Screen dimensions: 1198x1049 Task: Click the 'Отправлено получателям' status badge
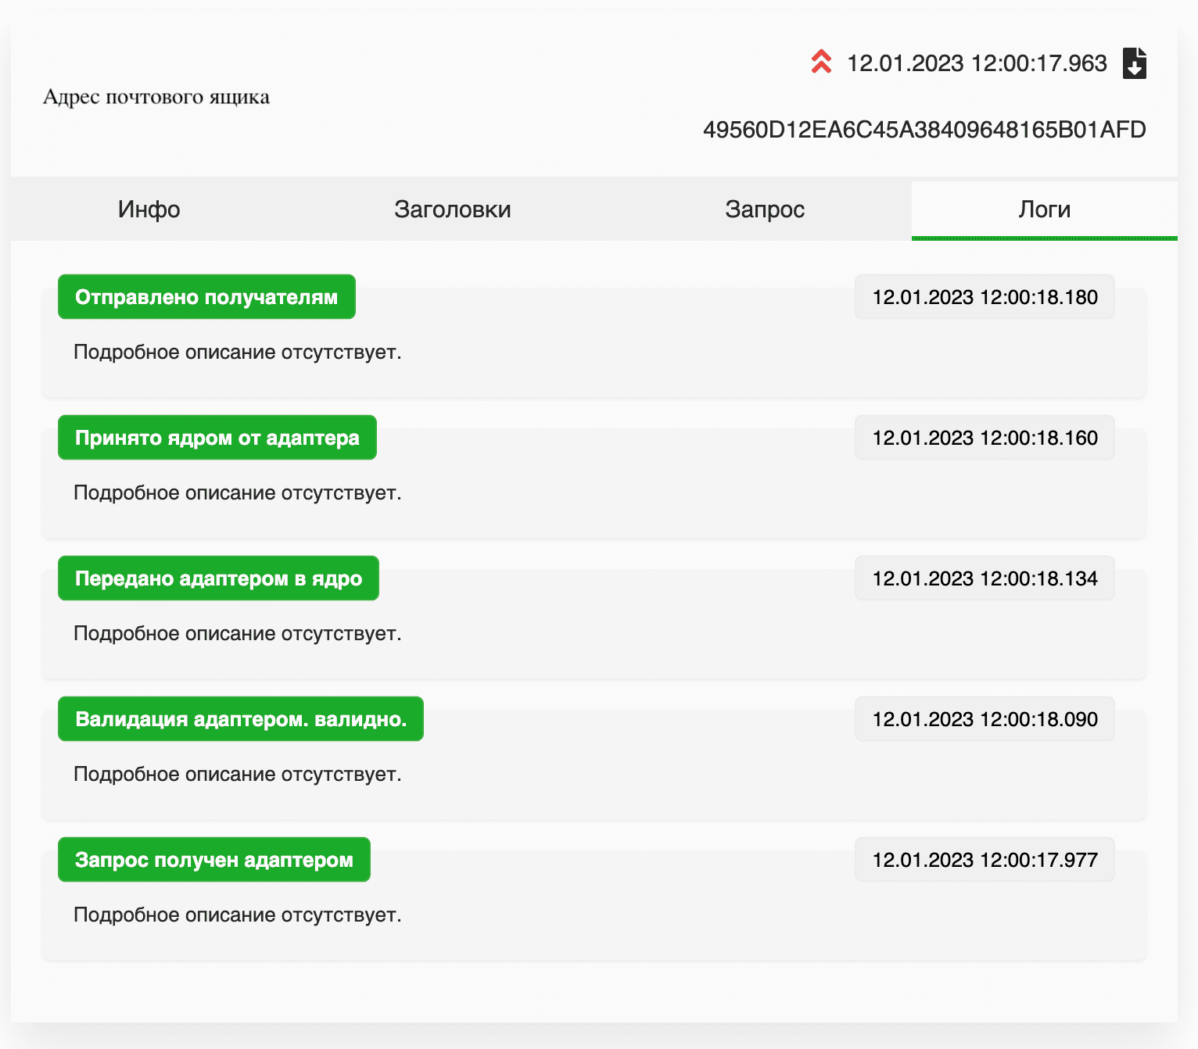(206, 297)
